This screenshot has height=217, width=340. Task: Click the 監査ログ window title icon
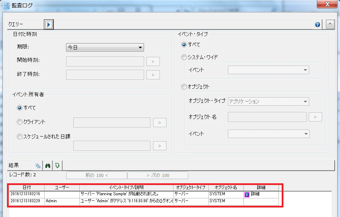tap(6, 5)
